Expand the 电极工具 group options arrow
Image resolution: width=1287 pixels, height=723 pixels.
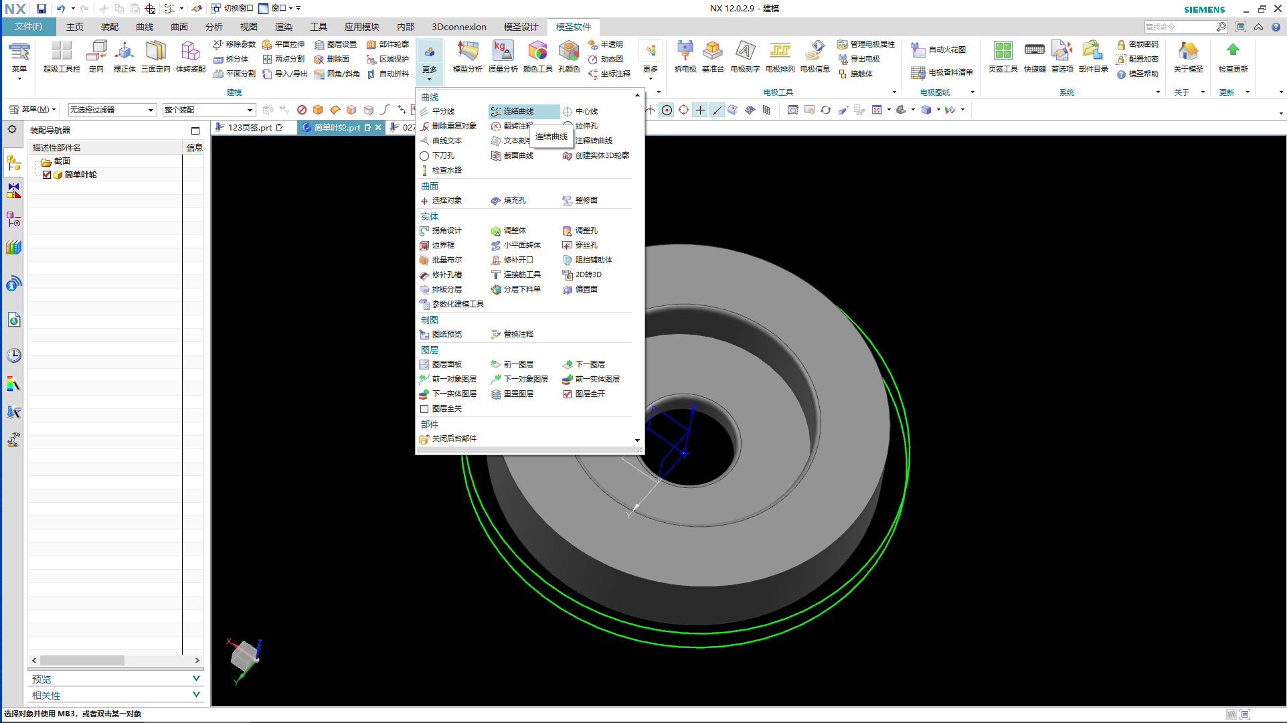[894, 92]
